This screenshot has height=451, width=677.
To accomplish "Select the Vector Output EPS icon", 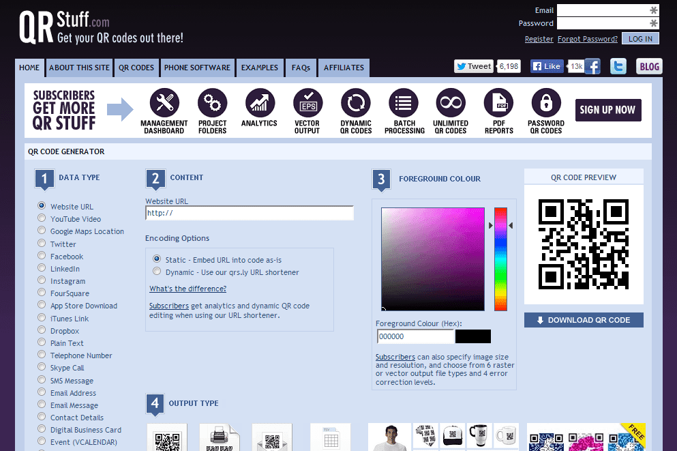I will [x=308, y=103].
